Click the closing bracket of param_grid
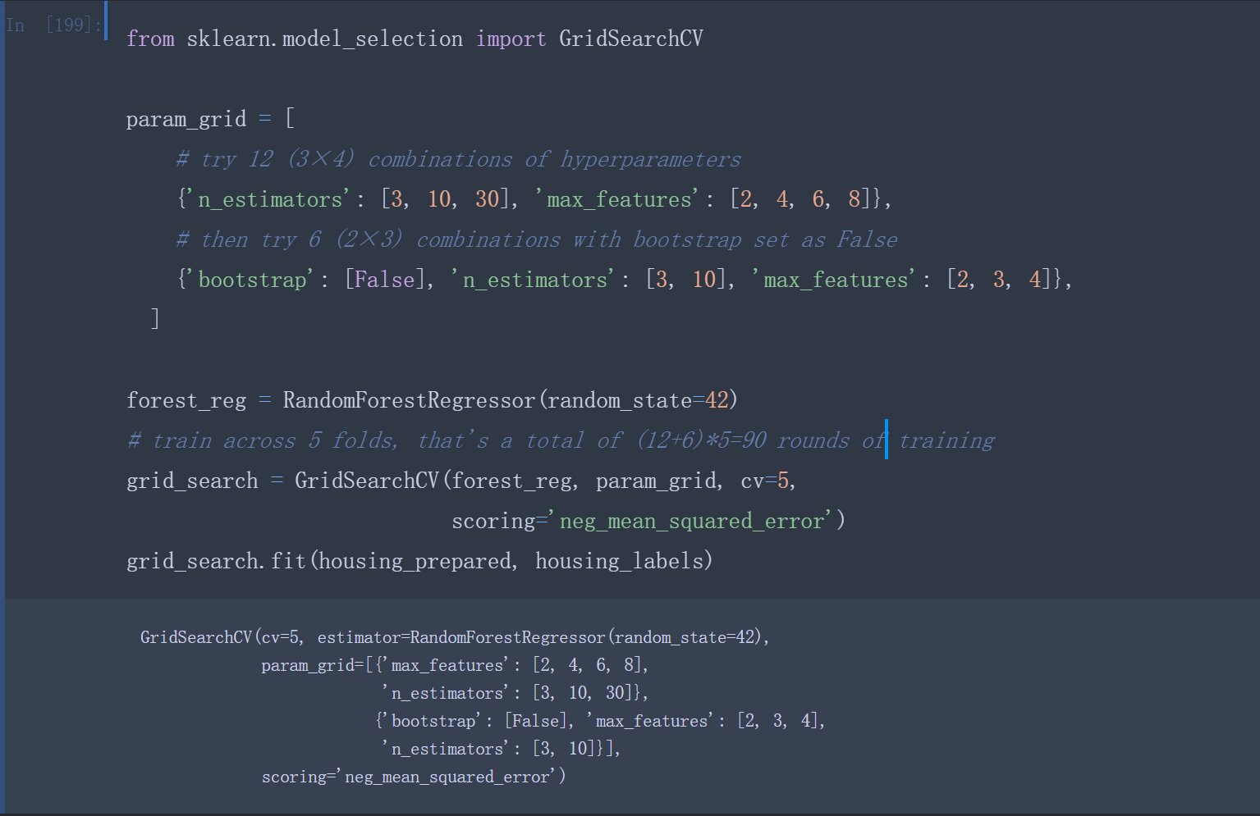1260x816 pixels. click(x=154, y=318)
